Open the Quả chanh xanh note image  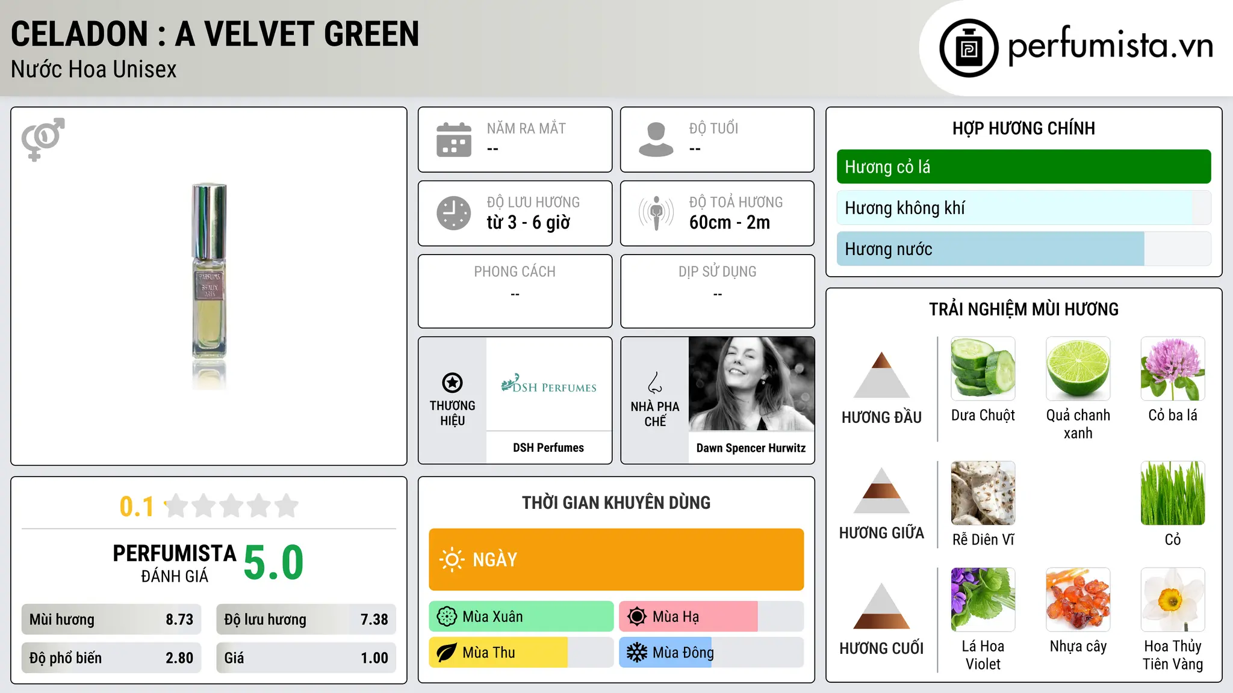point(1078,369)
